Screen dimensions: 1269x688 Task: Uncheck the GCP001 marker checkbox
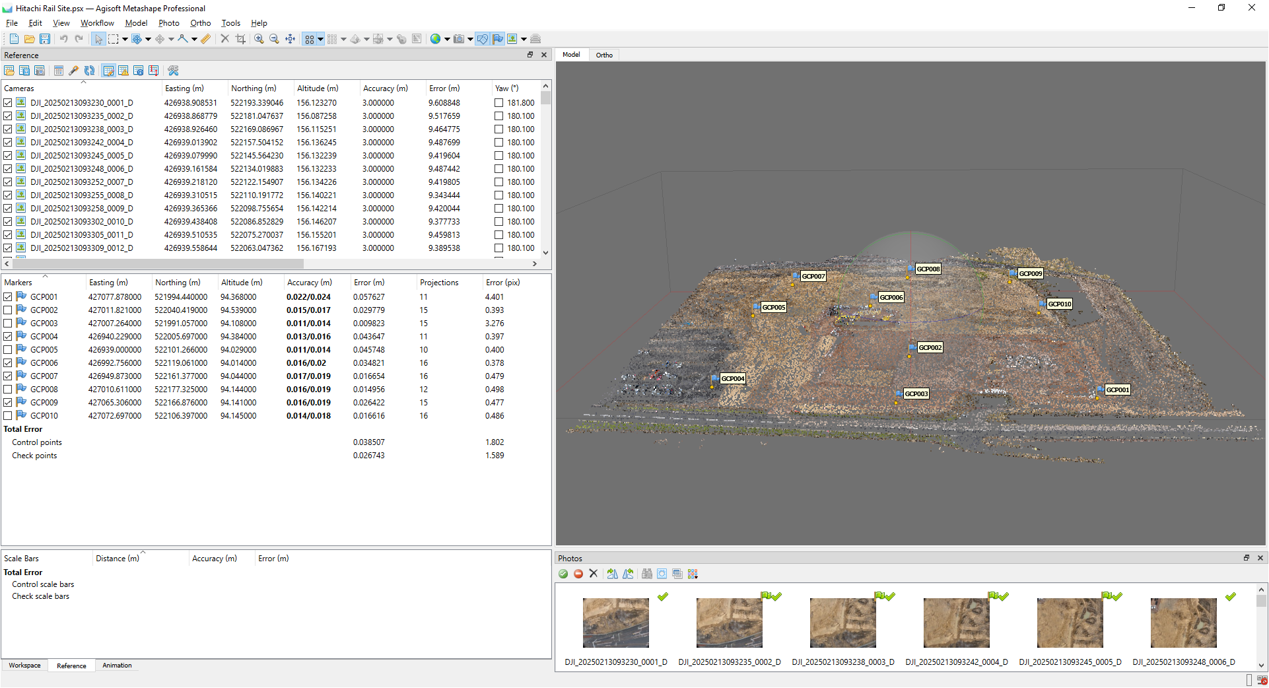pyautogui.click(x=8, y=297)
